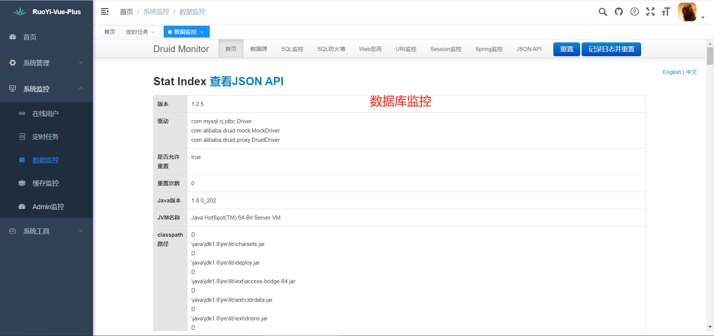
Task: Open the Spring监控 nav item
Action: pyautogui.click(x=489, y=49)
